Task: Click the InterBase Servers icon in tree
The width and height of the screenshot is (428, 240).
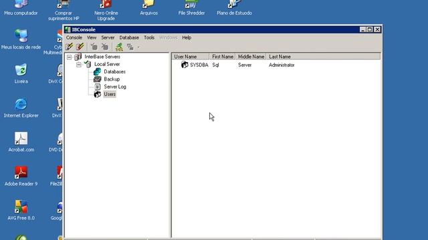Action: point(78,57)
